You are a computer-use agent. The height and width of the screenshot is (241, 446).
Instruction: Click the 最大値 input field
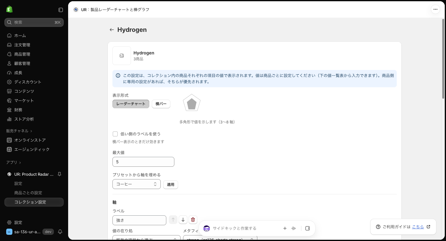point(143,162)
